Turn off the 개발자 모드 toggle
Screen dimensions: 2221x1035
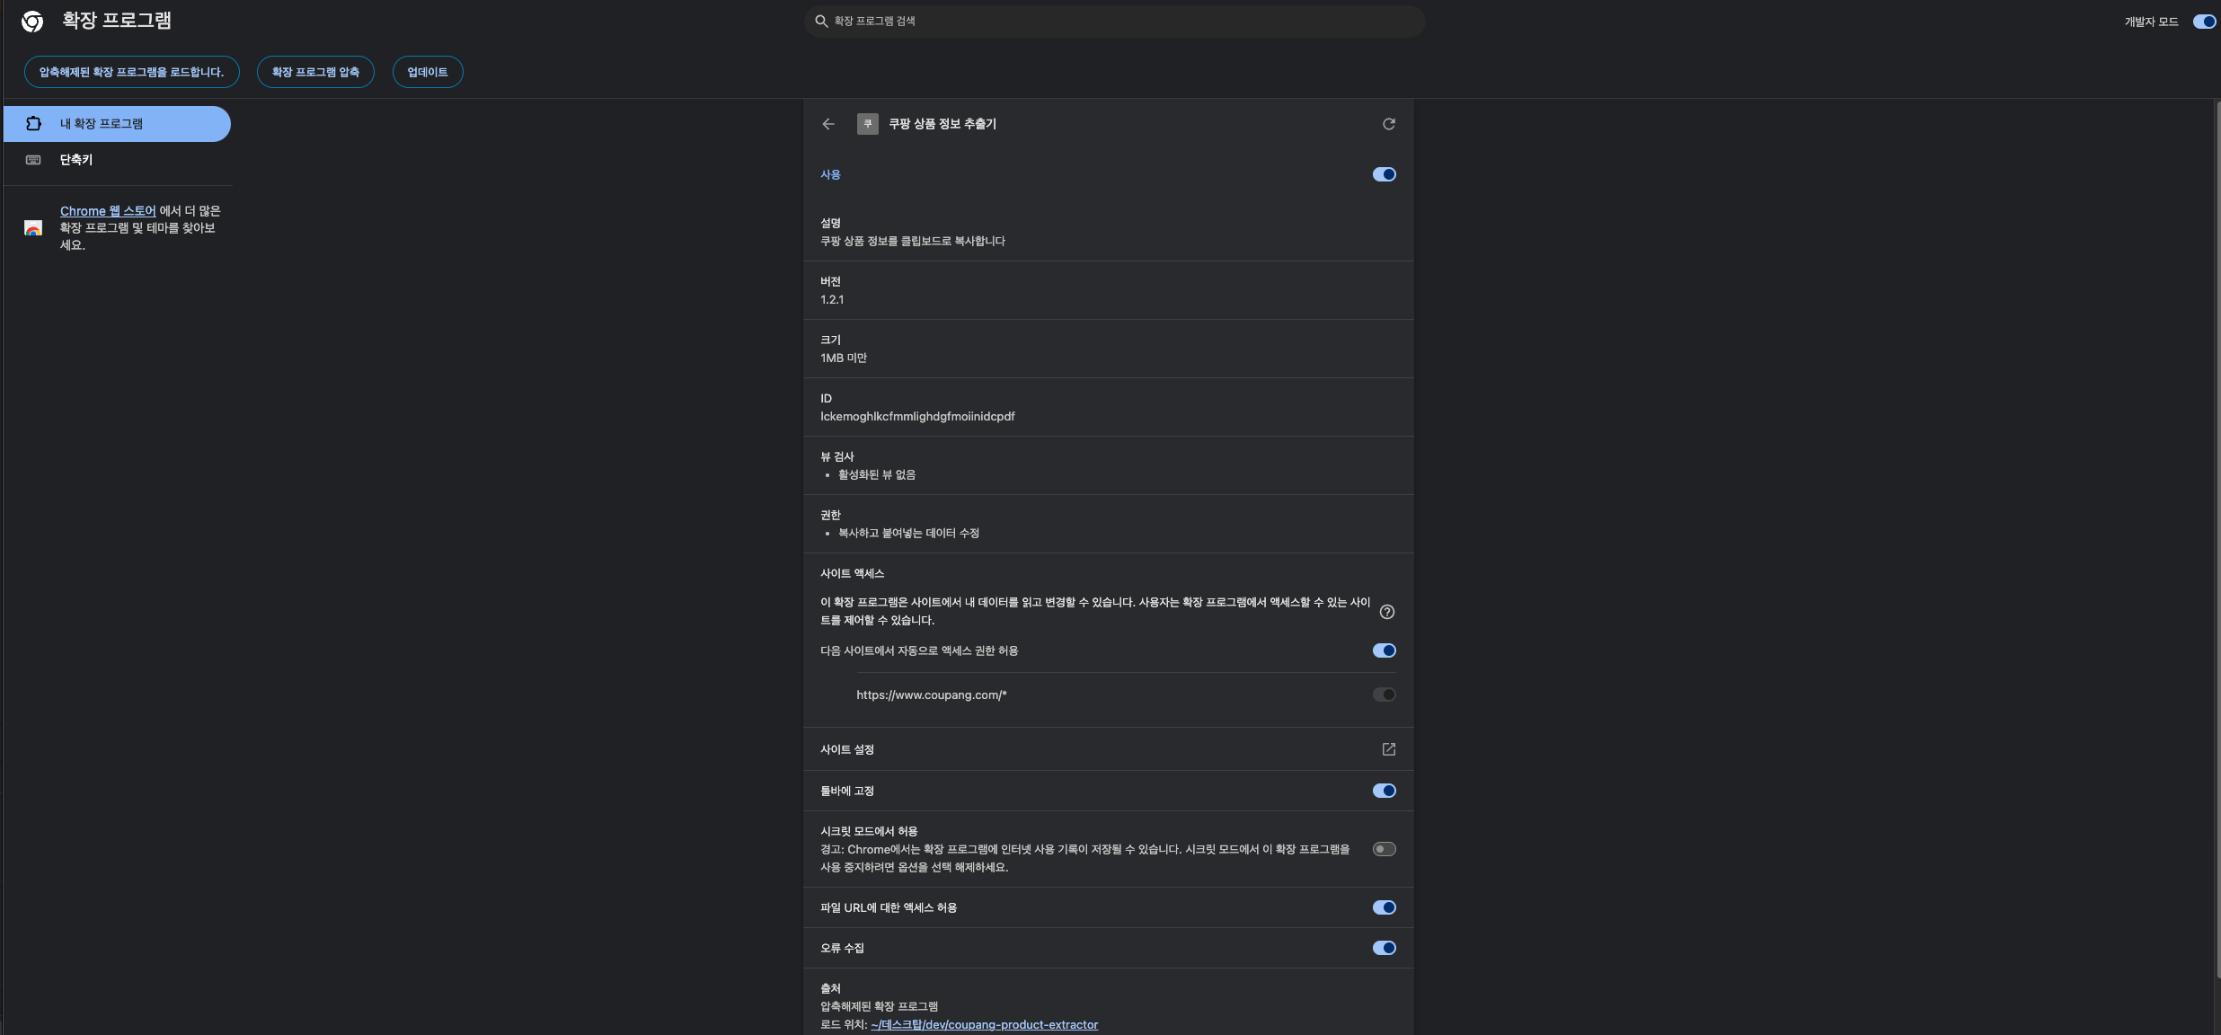tap(2203, 22)
